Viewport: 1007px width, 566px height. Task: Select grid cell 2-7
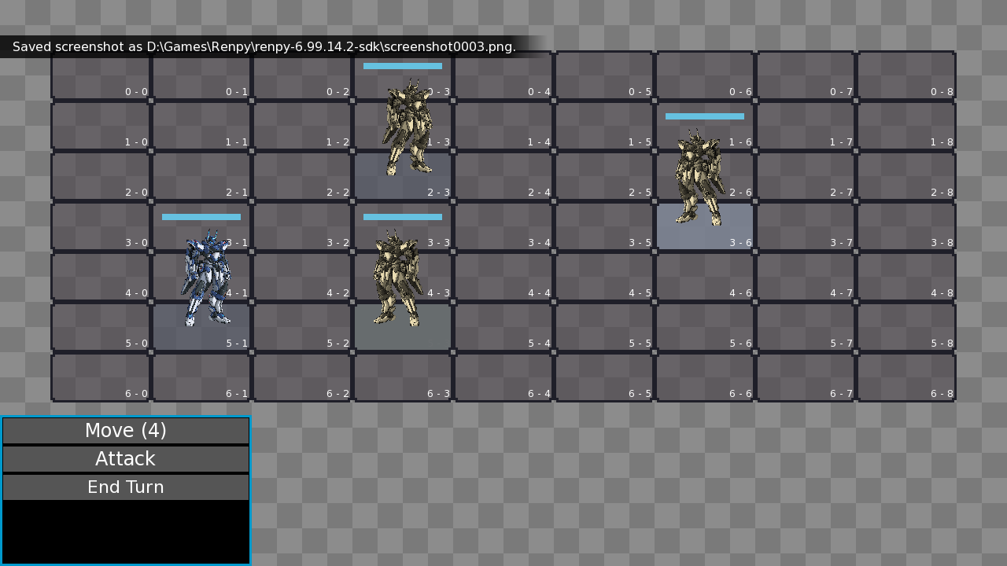[806, 176]
